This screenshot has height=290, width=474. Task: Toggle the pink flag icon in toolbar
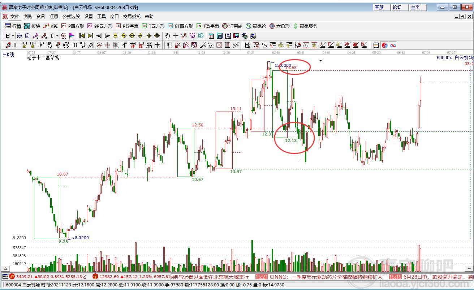coord(72,36)
